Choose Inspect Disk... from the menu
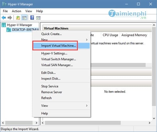Viewport: 157px width, 132px height. coord(61,78)
